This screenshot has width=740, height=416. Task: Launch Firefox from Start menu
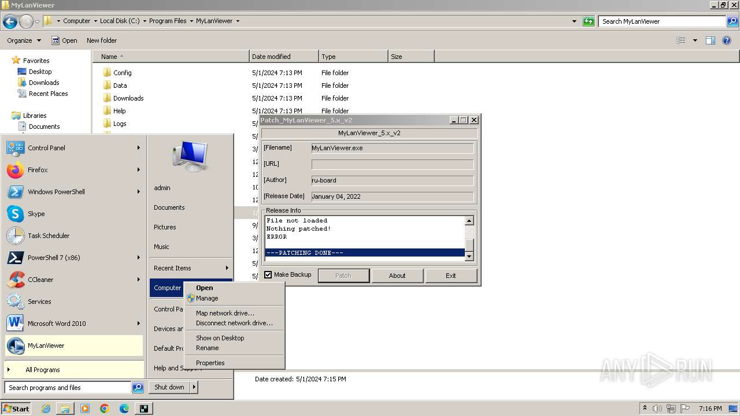click(x=74, y=170)
